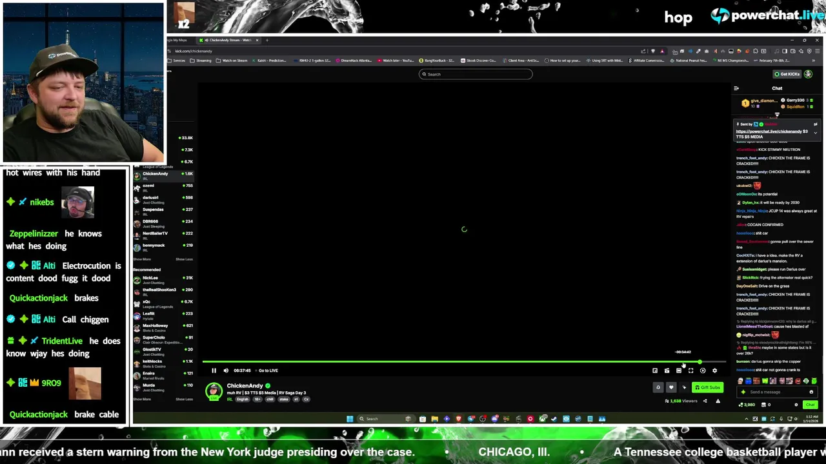Click the Gift Subs button
Image resolution: width=826 pixels, height=464 pixels.
click(x=707, y=387)
